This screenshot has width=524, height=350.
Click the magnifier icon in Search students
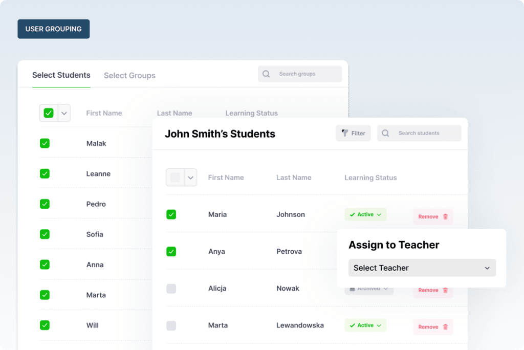pos(387,133)
